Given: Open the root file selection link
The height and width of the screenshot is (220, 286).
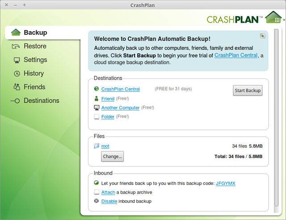Looking at the screenshot, I should tap(105, 146).
